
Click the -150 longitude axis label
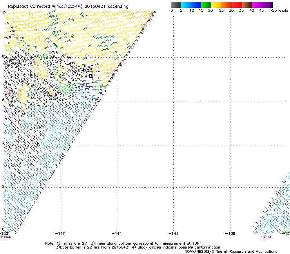tap(4, 234)
